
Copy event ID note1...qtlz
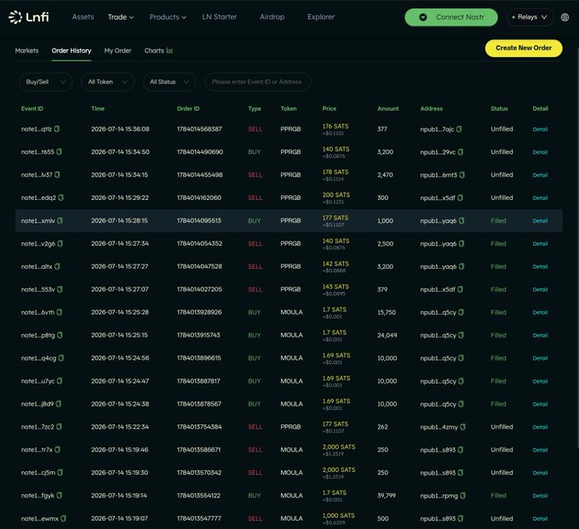(57, 128)
